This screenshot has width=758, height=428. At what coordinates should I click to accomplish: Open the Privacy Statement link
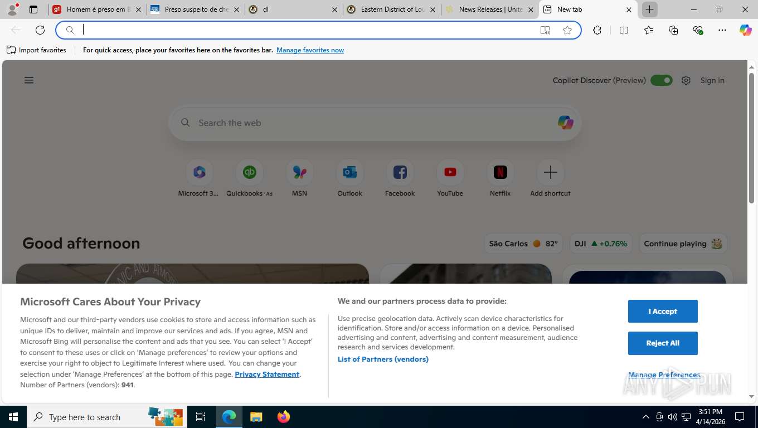[x=267, y=374]
